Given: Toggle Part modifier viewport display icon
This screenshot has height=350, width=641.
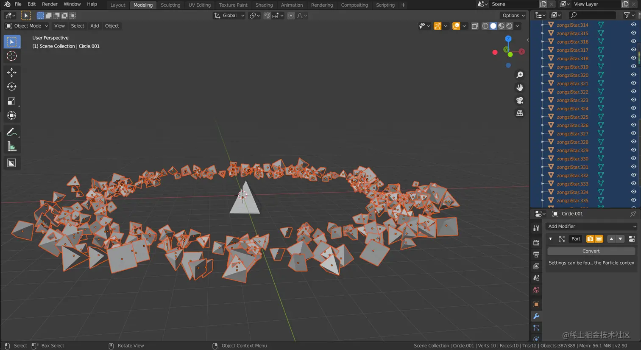Looking at the screenshot, I should coord(599,239).
